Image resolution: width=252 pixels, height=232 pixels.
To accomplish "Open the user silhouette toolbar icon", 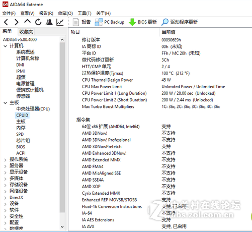I will pyautogui.click(x=49, y=22).
